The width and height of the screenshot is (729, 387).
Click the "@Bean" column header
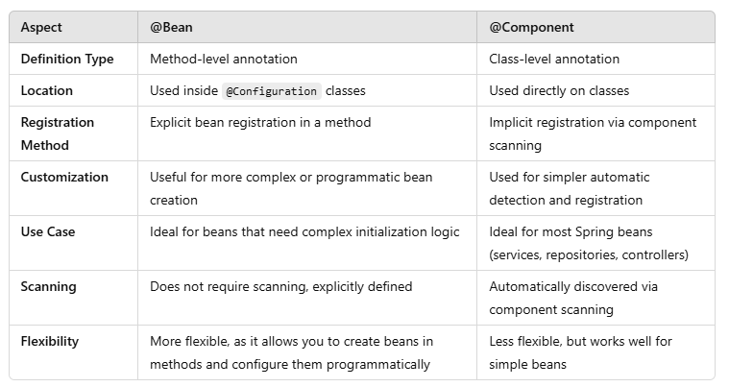[171, 28]
